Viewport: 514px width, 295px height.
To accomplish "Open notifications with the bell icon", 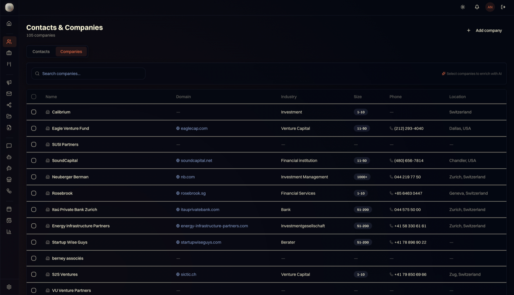I will point(477,7).
